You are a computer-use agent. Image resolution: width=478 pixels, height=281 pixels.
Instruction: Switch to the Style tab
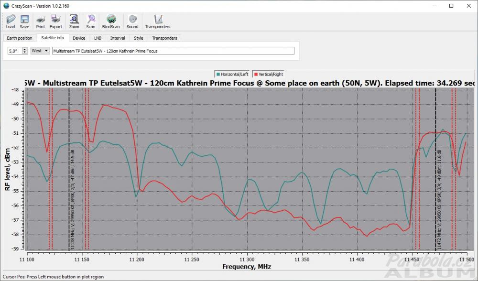click(139, 38)
